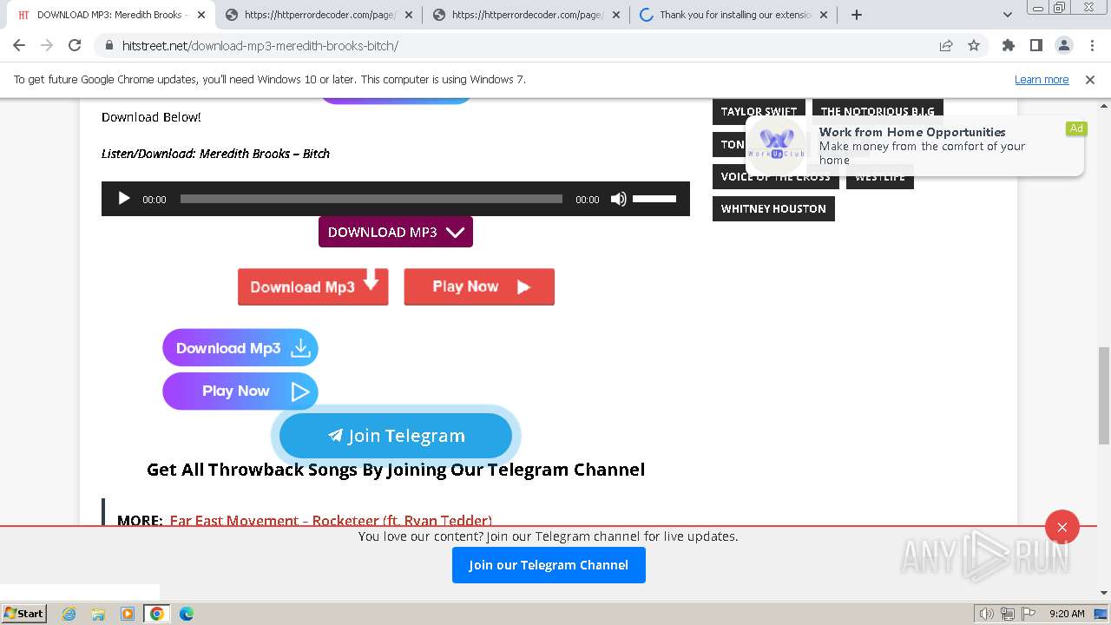Open the Chrome profile avatar
This screenshot has height=625, width=1111.
pyautogui.click(x=1064, y=45)
